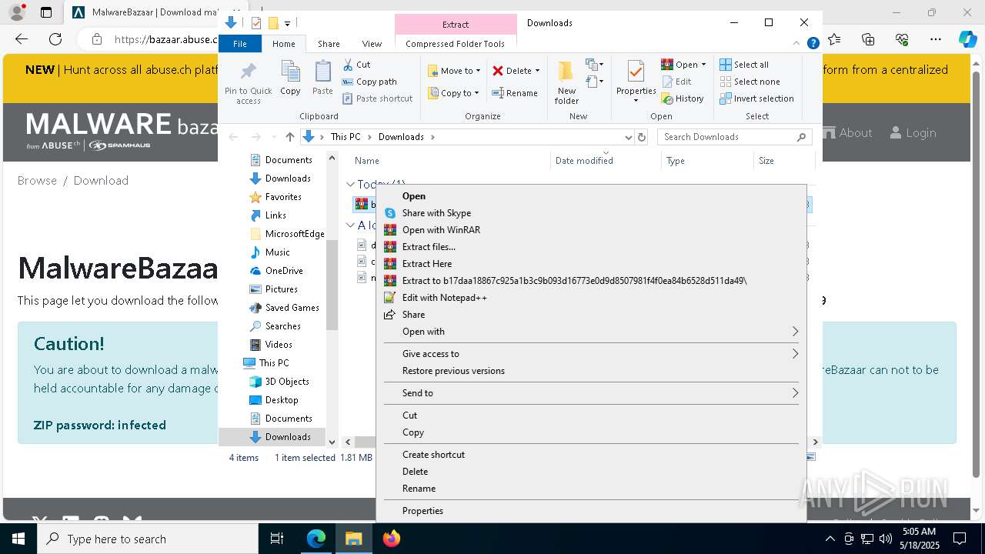This screenshot has height=554, width=985.
Task: Expand the Open button dropdown
Action: [703, 65]
